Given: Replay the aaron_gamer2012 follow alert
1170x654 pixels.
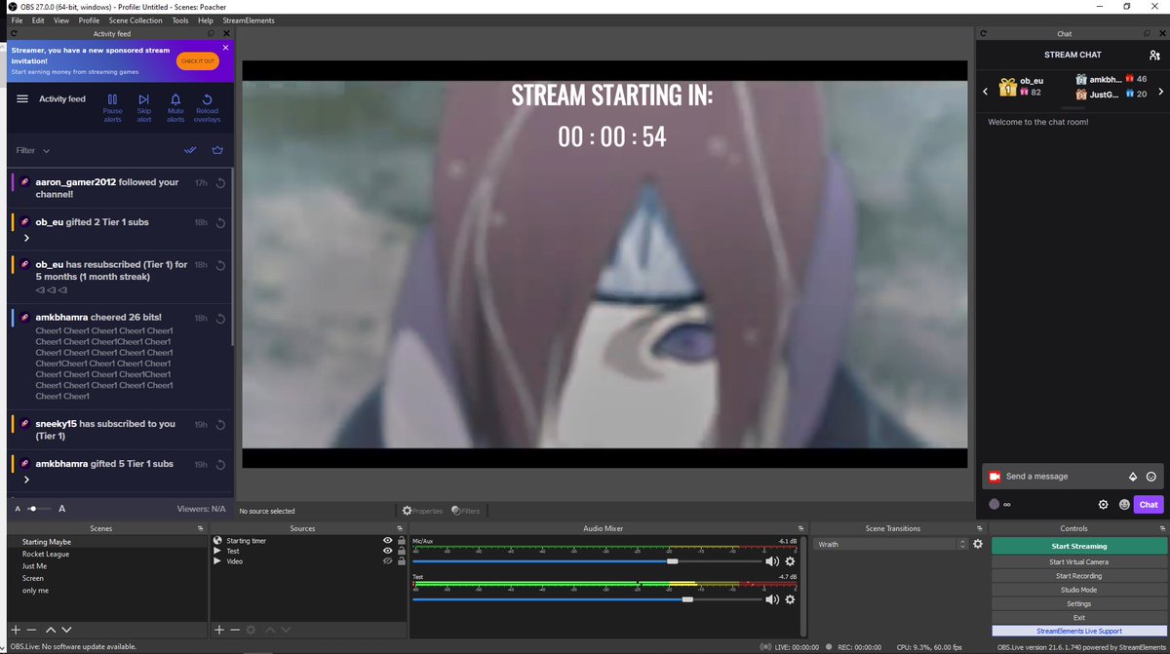Looking at the screenshot, I should (x=220, y=183).
